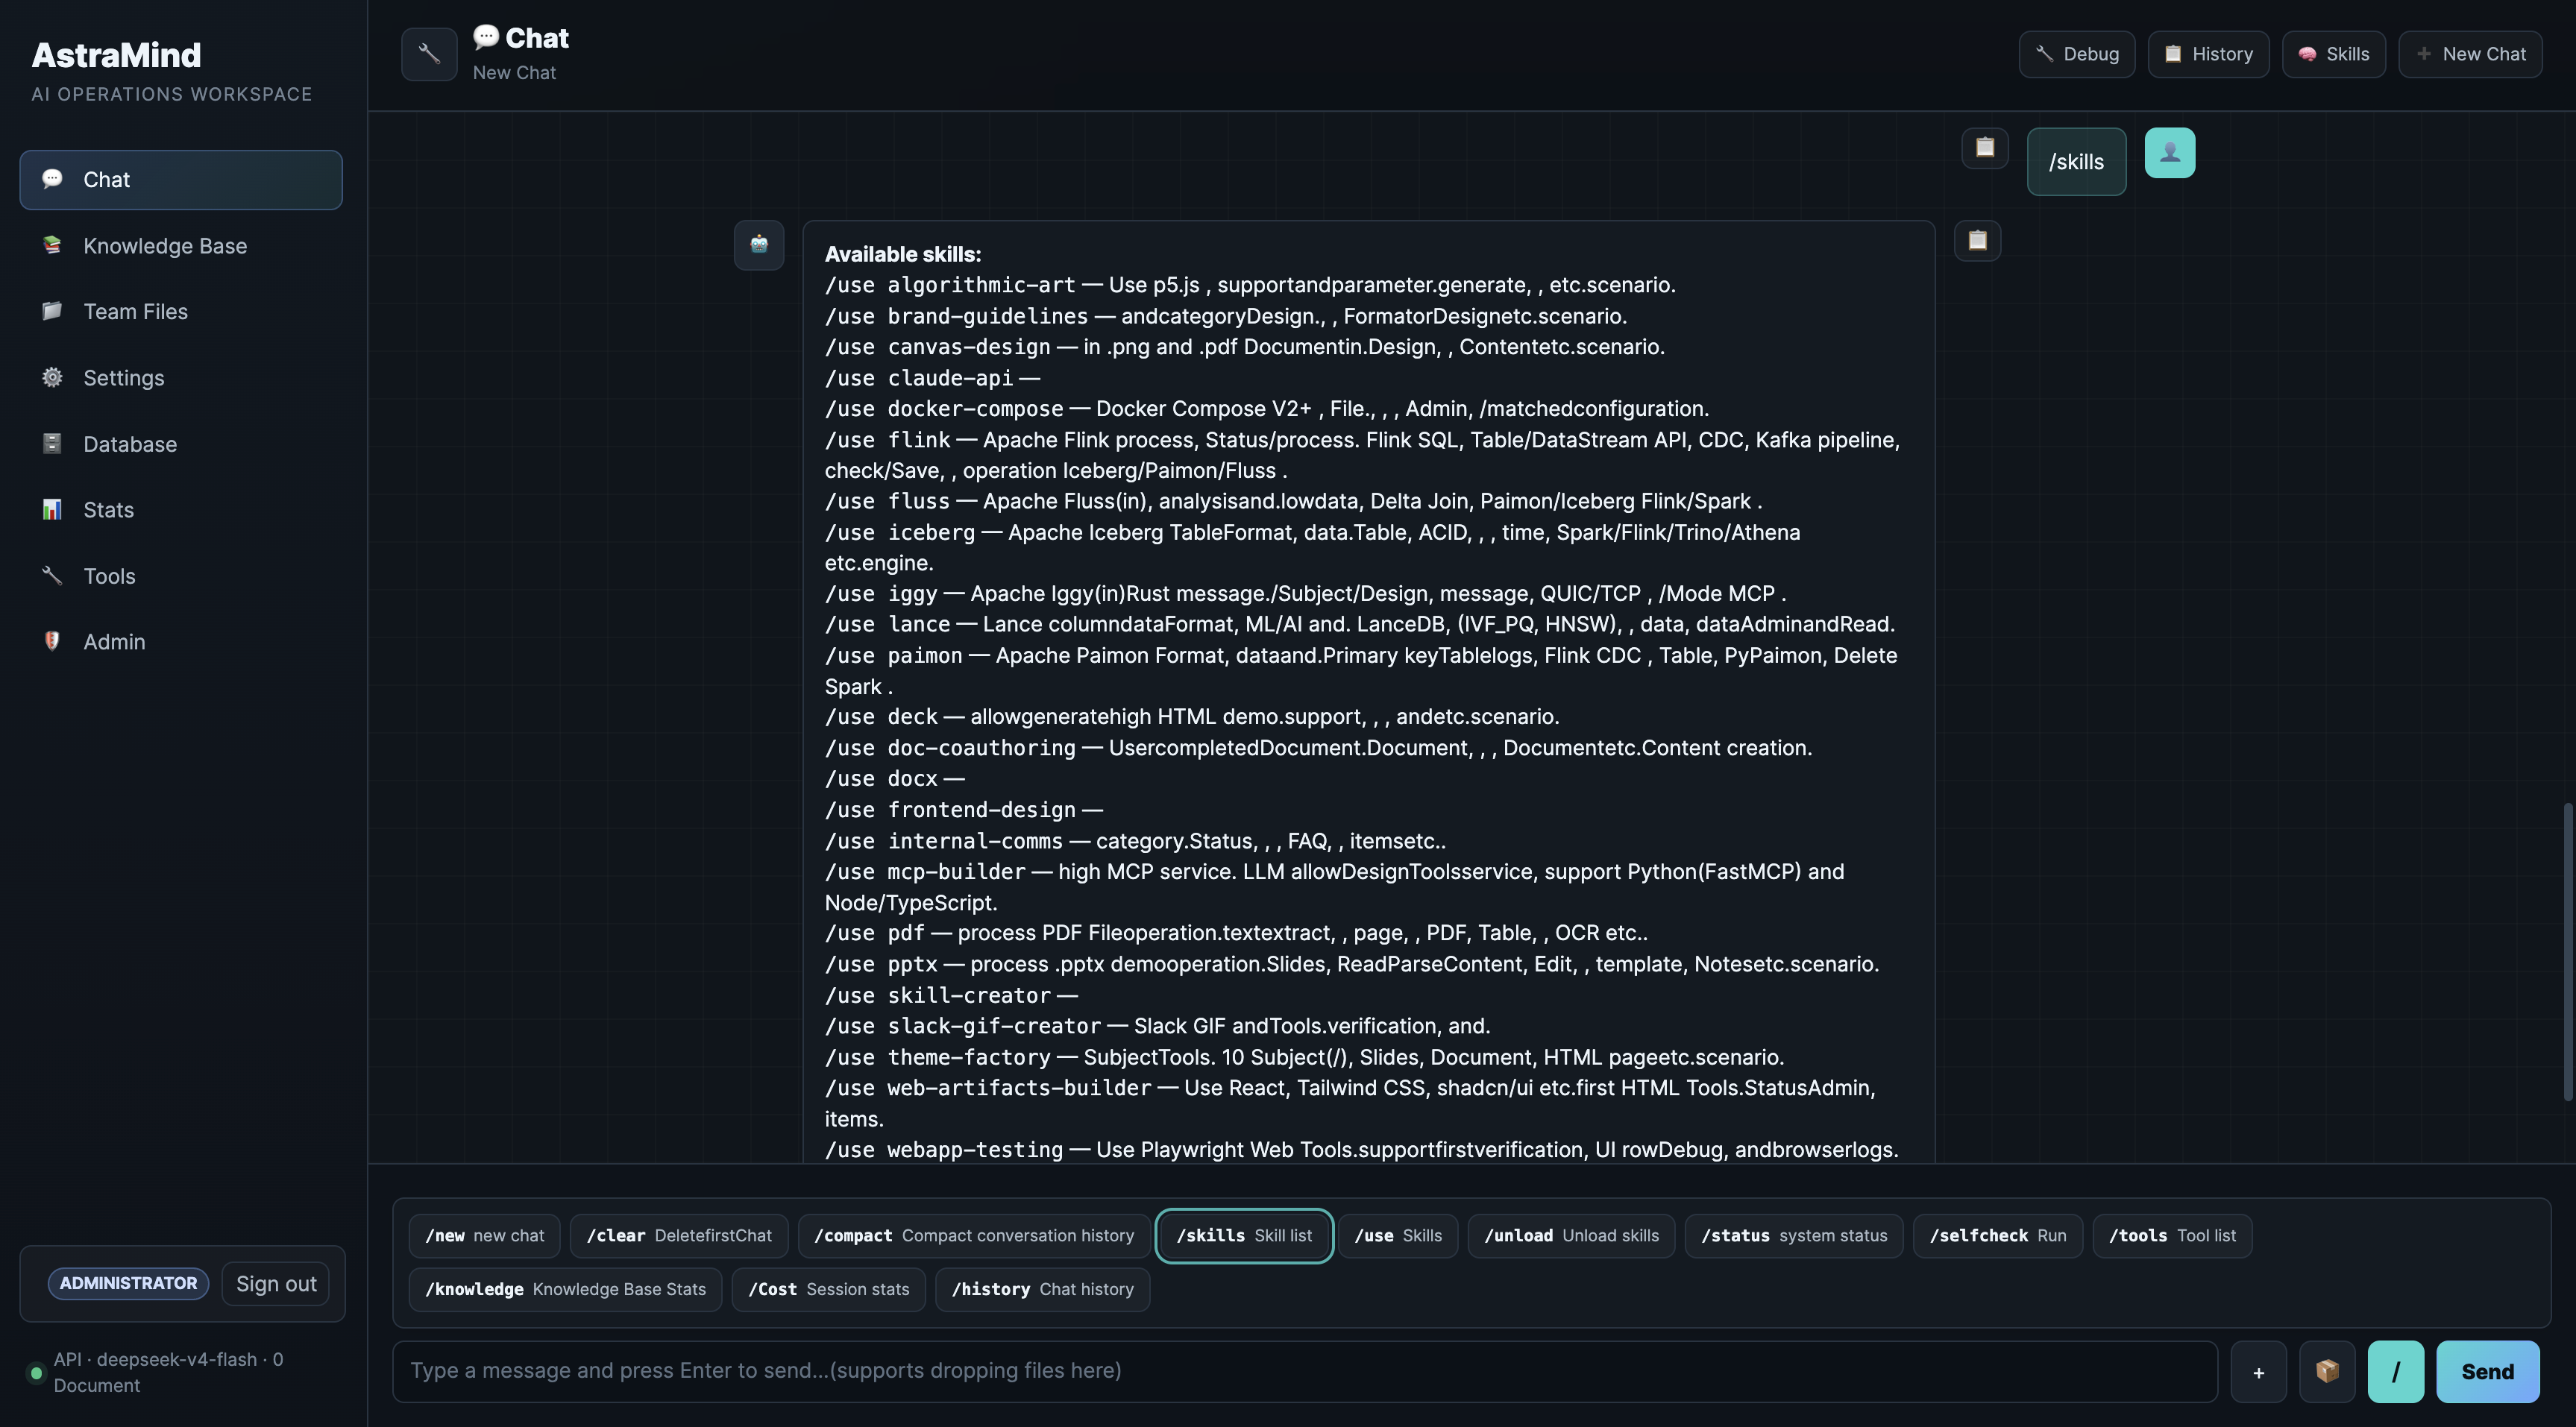Open the Debug panel
This screenshot has height=1427, width=2576.
pos(2077,54)
